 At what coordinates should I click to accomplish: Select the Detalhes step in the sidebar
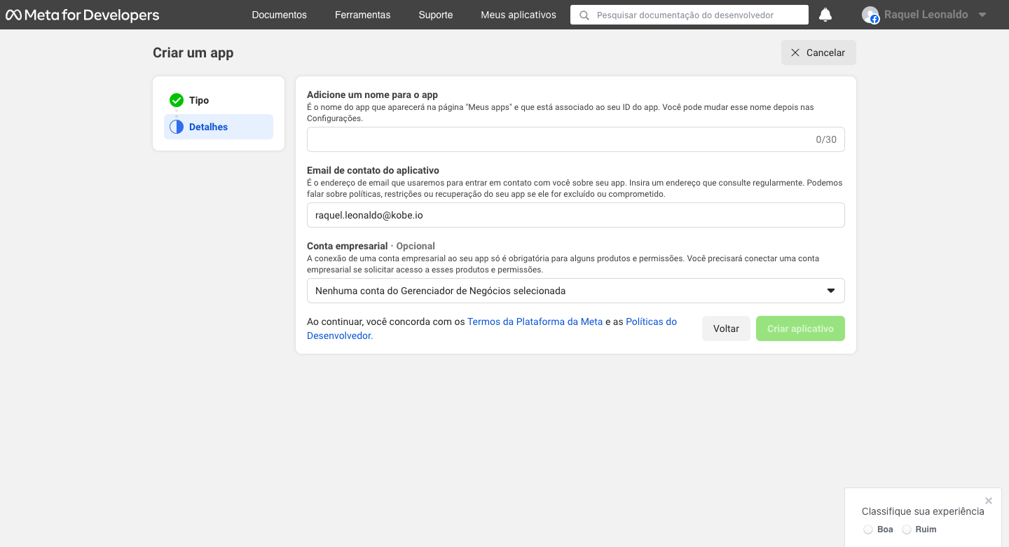pos(209,126)
